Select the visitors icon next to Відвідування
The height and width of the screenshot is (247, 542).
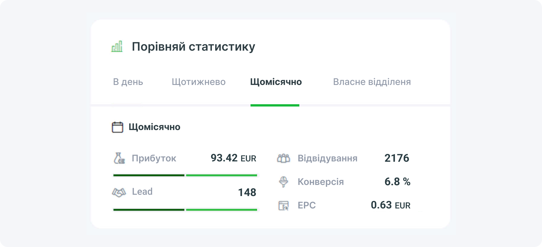click(284, 158)
